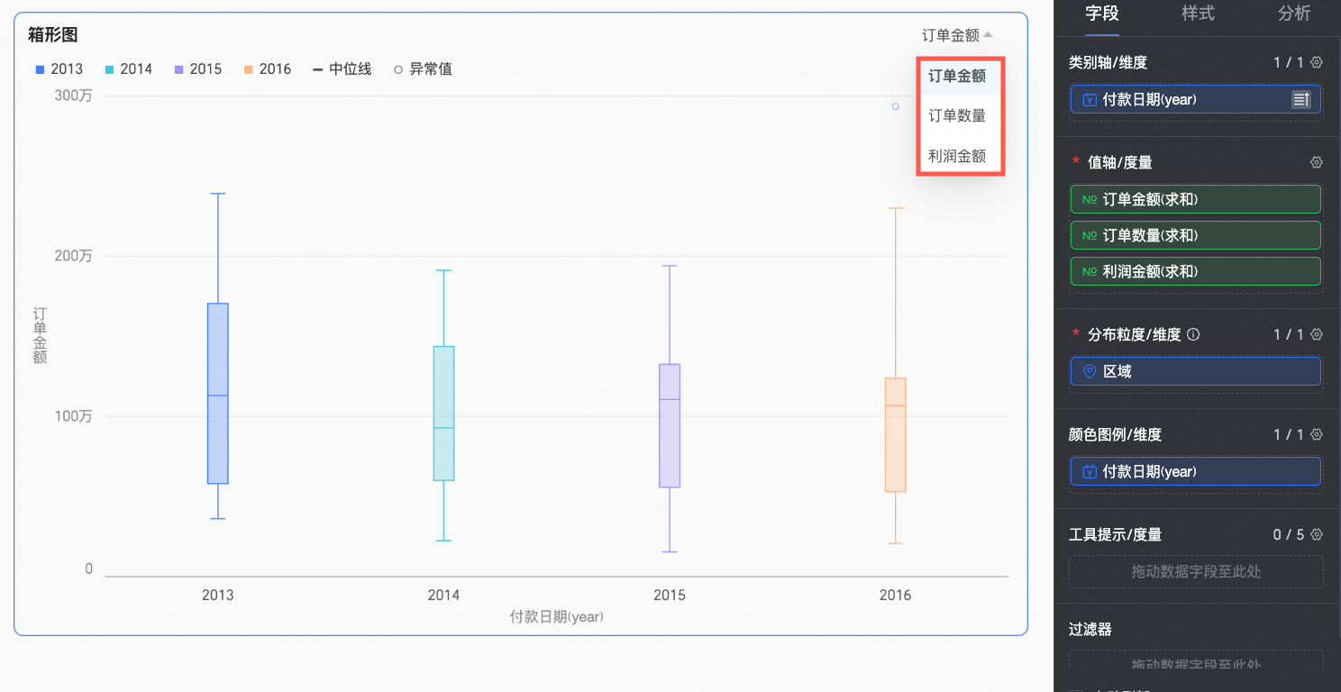Click the calendar icon in 颜色图例 付款日期(year) field
The height and width of the screenshot is (692, 1341).
tap(1089, 471)
